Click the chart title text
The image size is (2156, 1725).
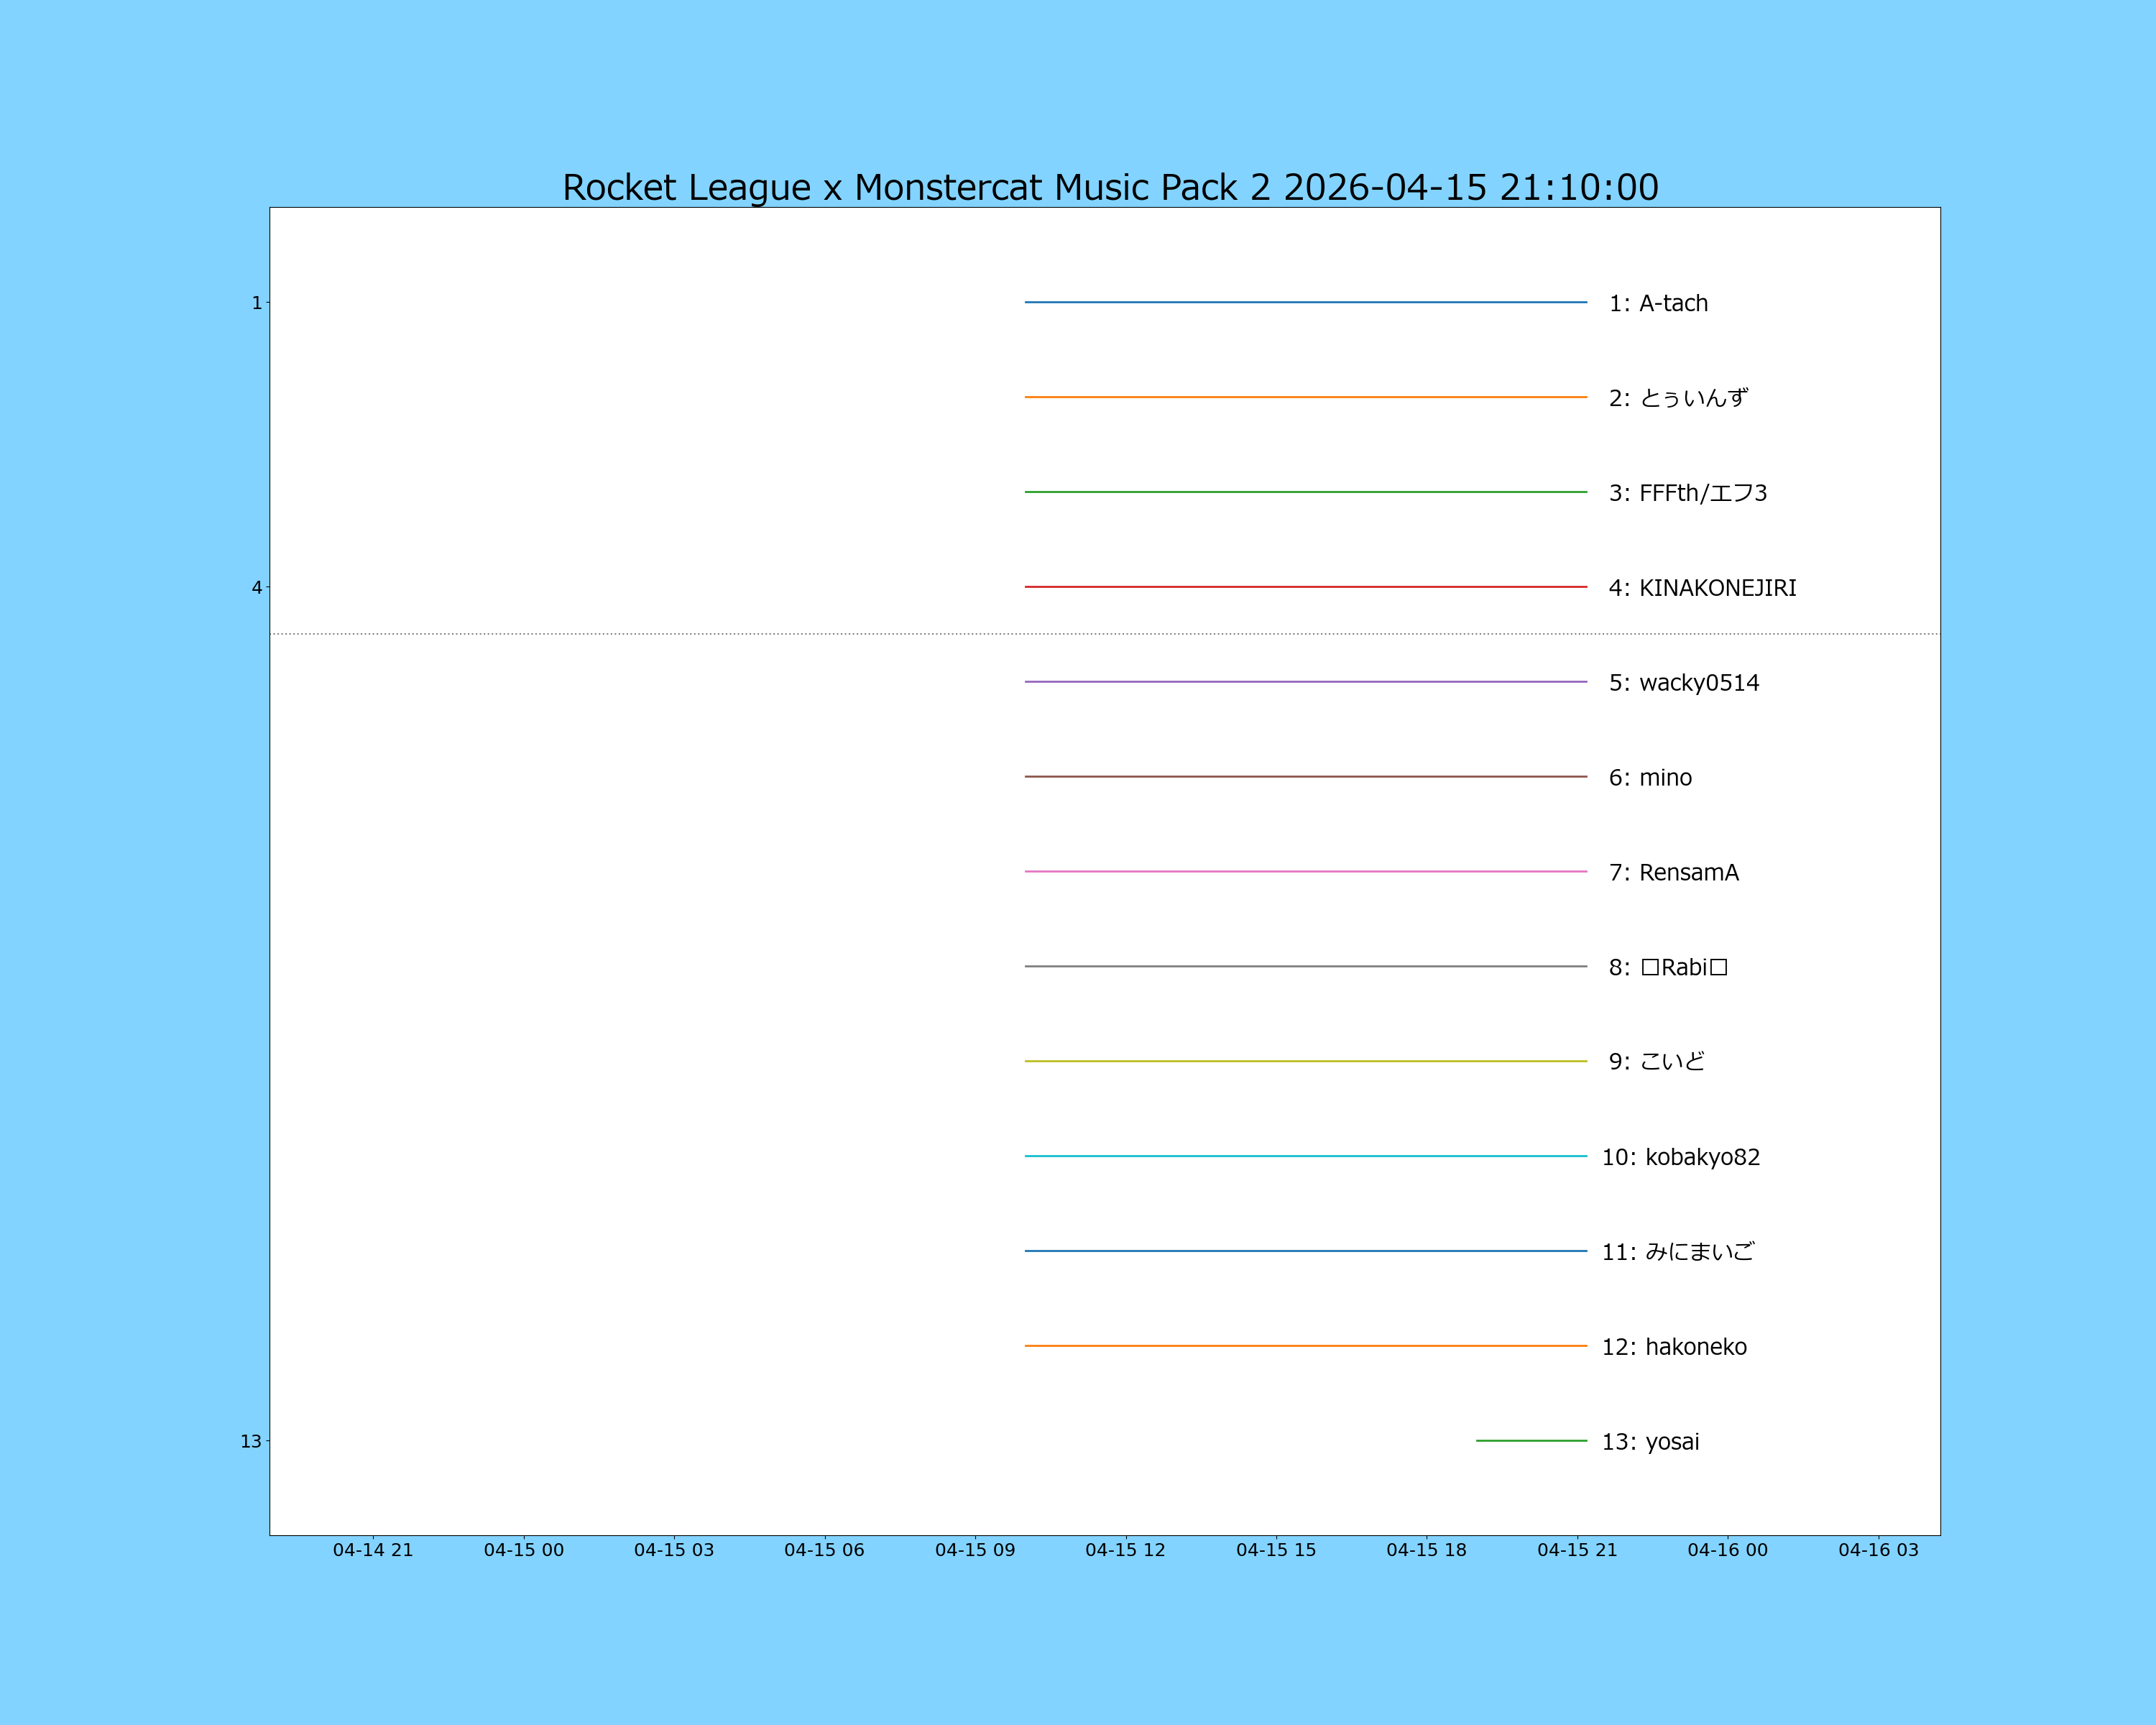1110,187
